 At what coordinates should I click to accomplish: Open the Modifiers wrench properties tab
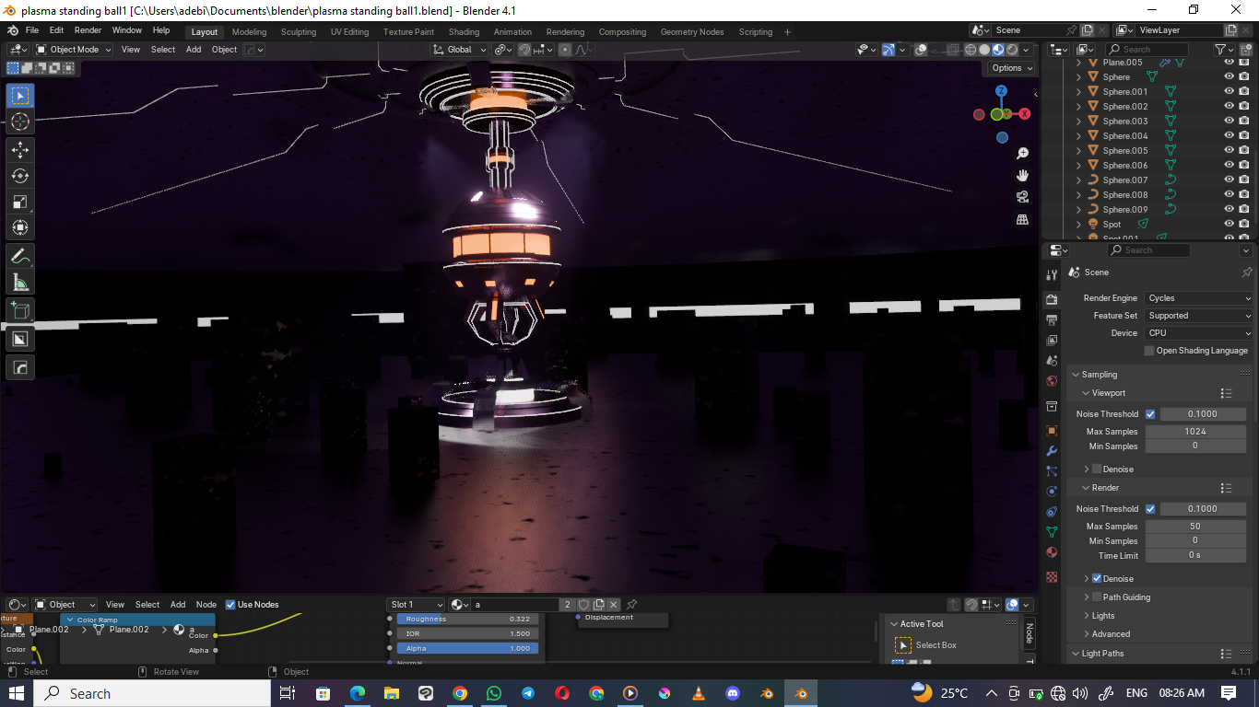pos(1052,451)
